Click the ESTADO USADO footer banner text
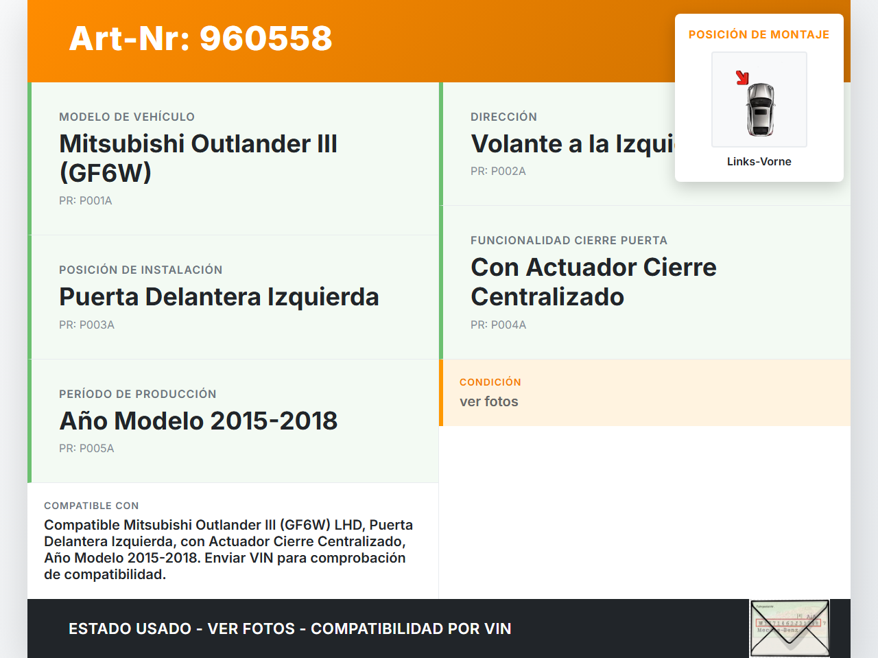878x658 pixels. tap(290, 628)
